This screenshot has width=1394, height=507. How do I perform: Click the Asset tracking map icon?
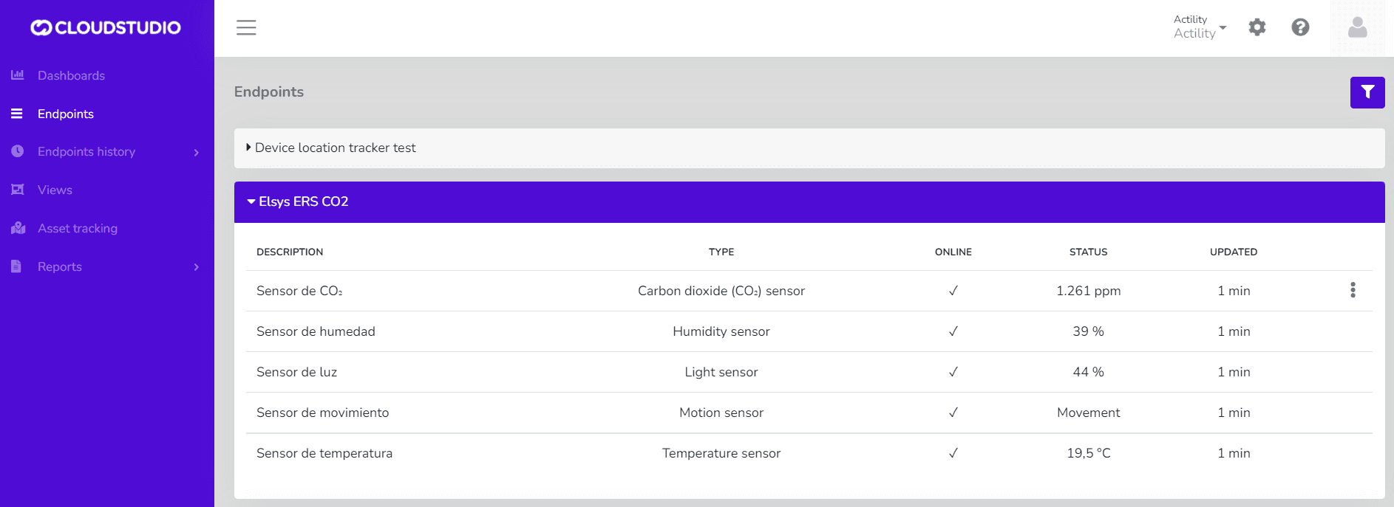18,228
